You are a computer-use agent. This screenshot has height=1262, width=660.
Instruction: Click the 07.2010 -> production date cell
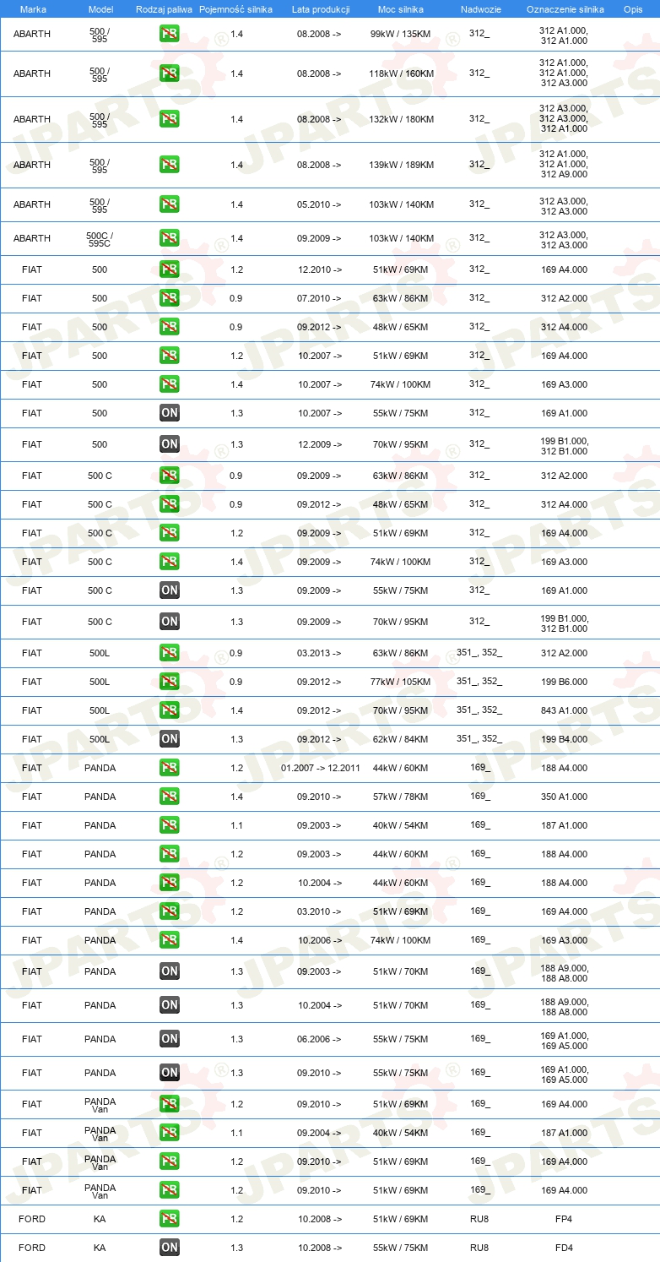pyautogui.click(x=320, y=298)
